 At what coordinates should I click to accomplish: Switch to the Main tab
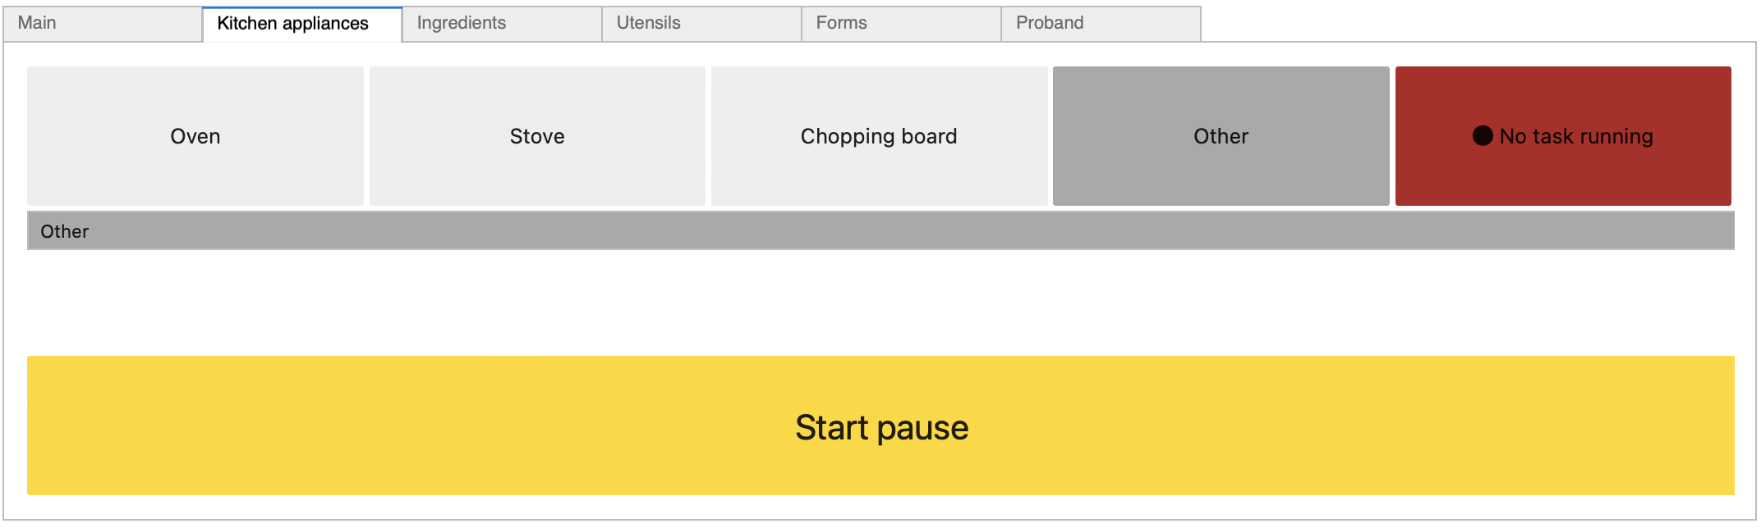click(x=101, y=23)
